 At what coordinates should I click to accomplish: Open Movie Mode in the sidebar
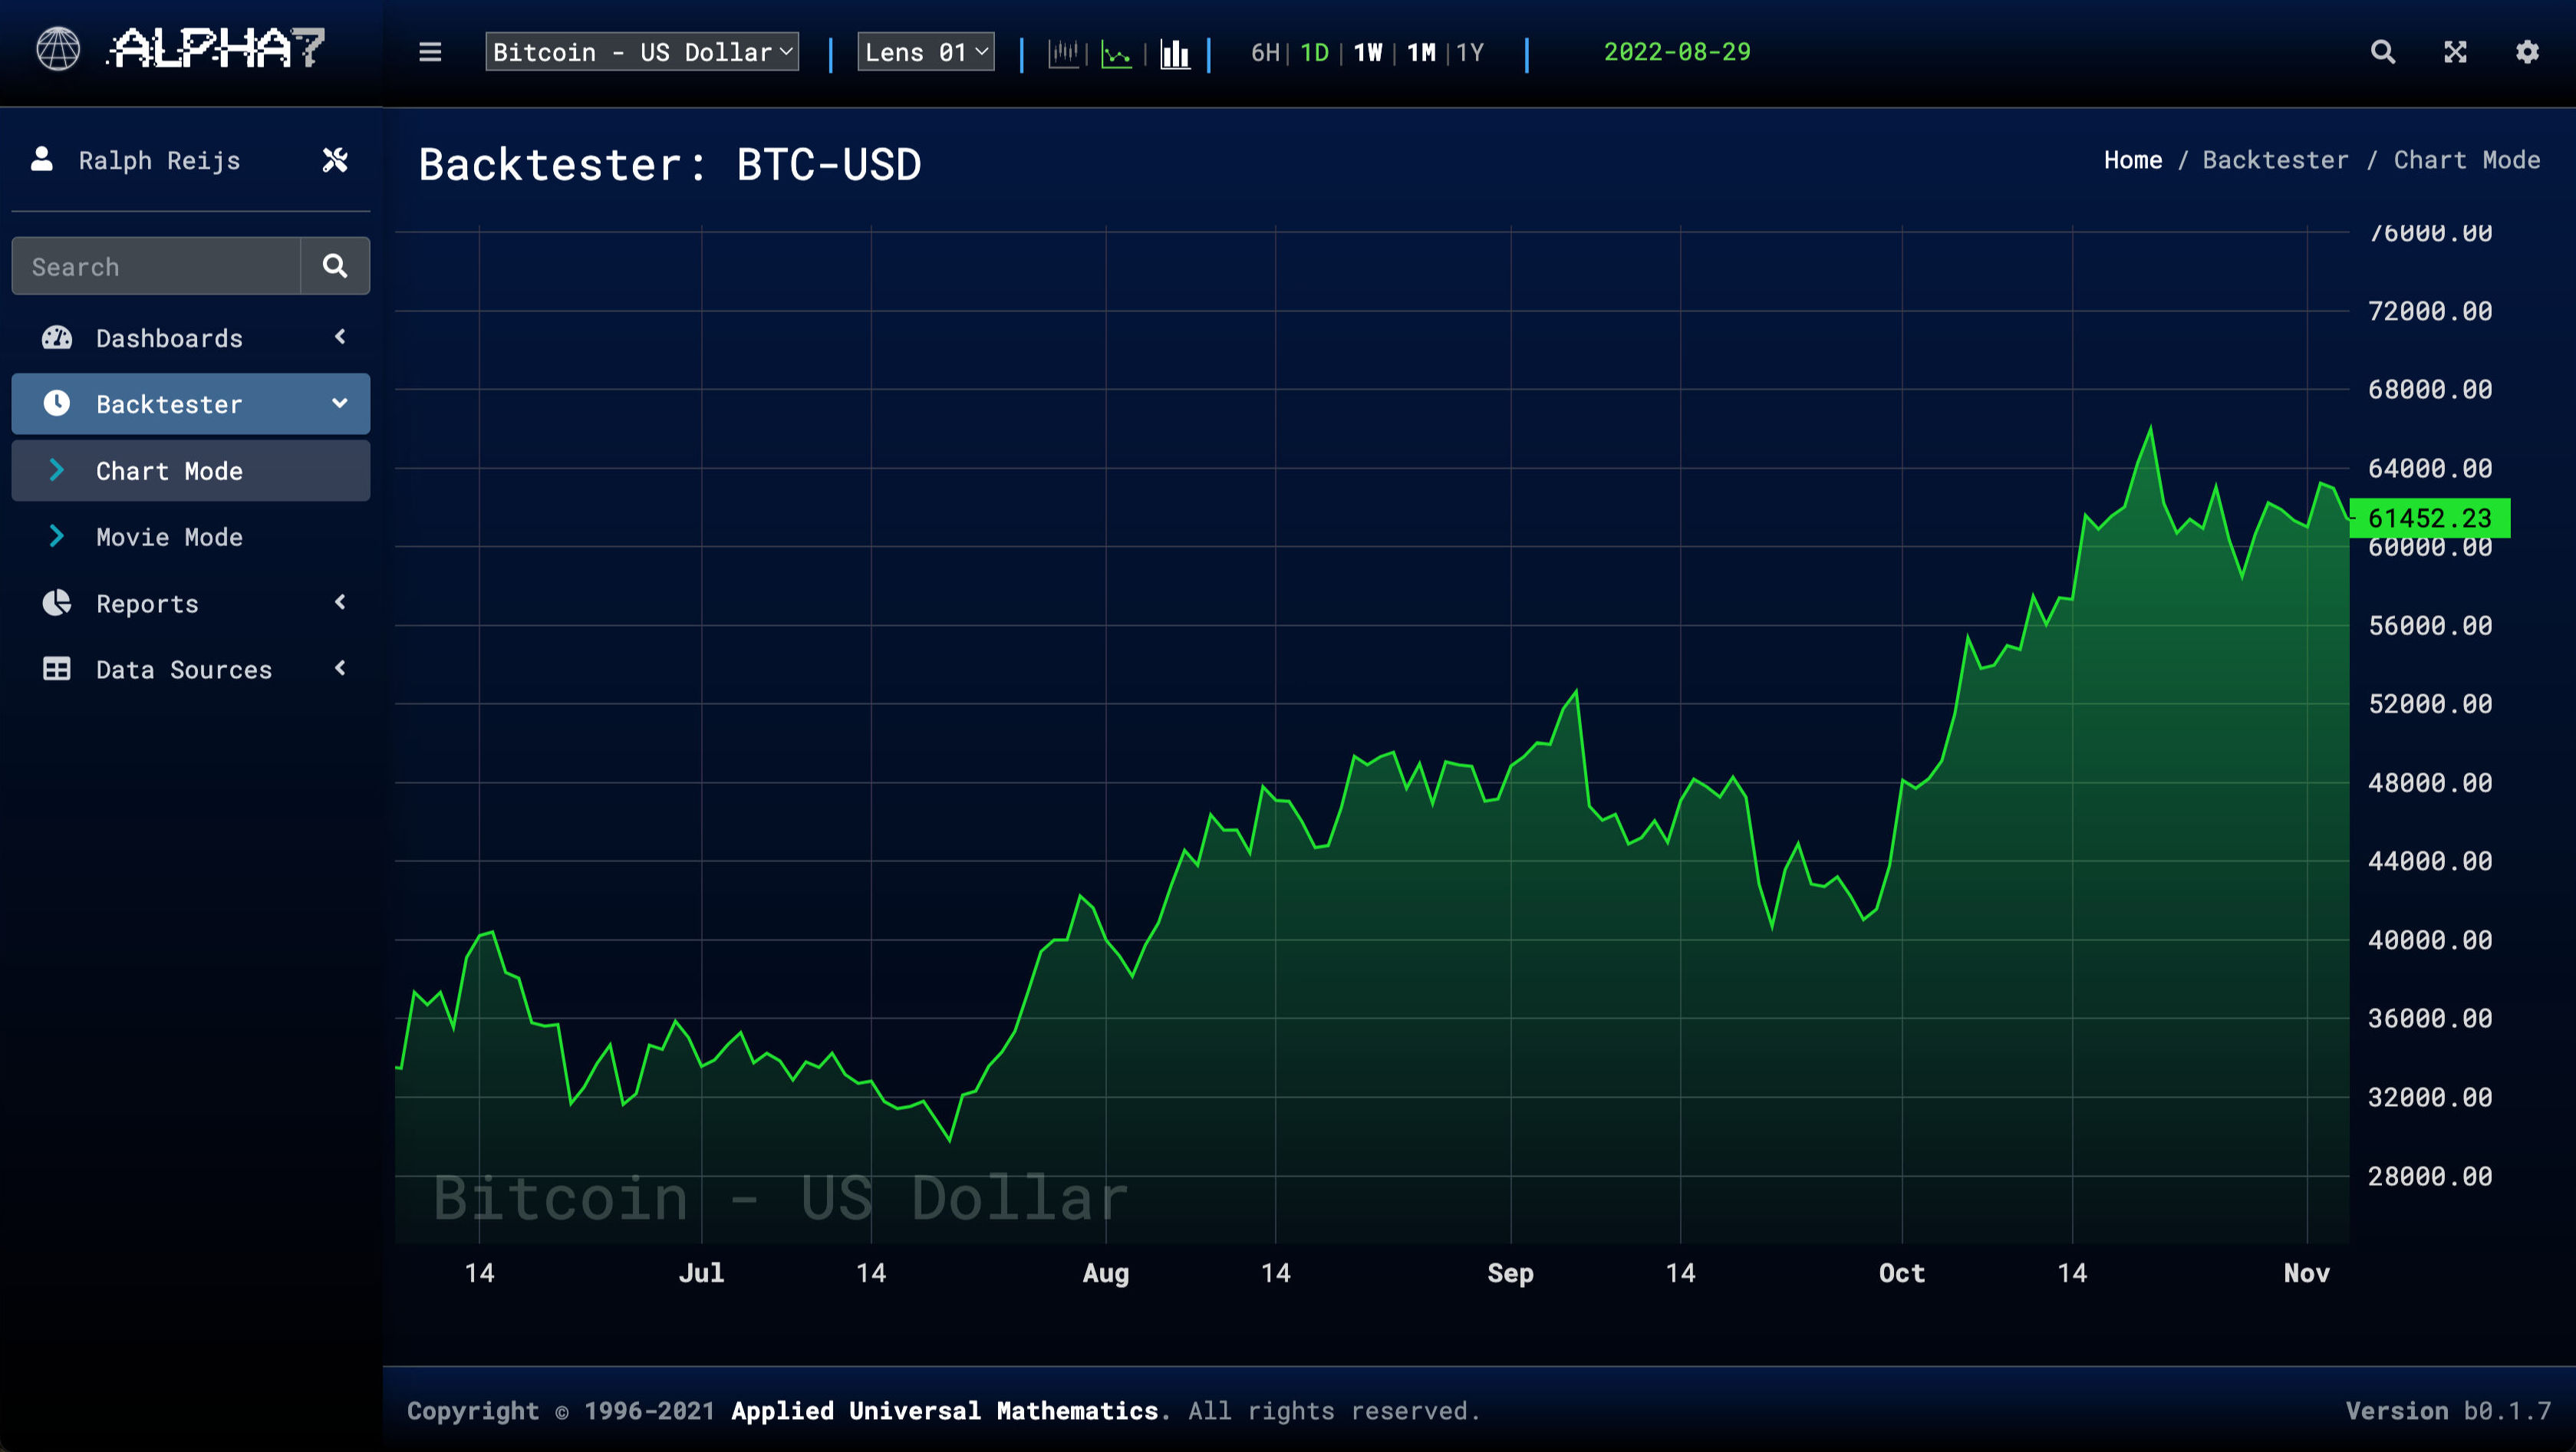pyautogui.click(x=169, y=537)
